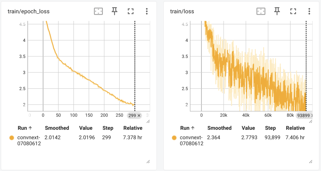
Task: Click the Smoothed column header in epoch_loss table
Action: pos(57,128)
